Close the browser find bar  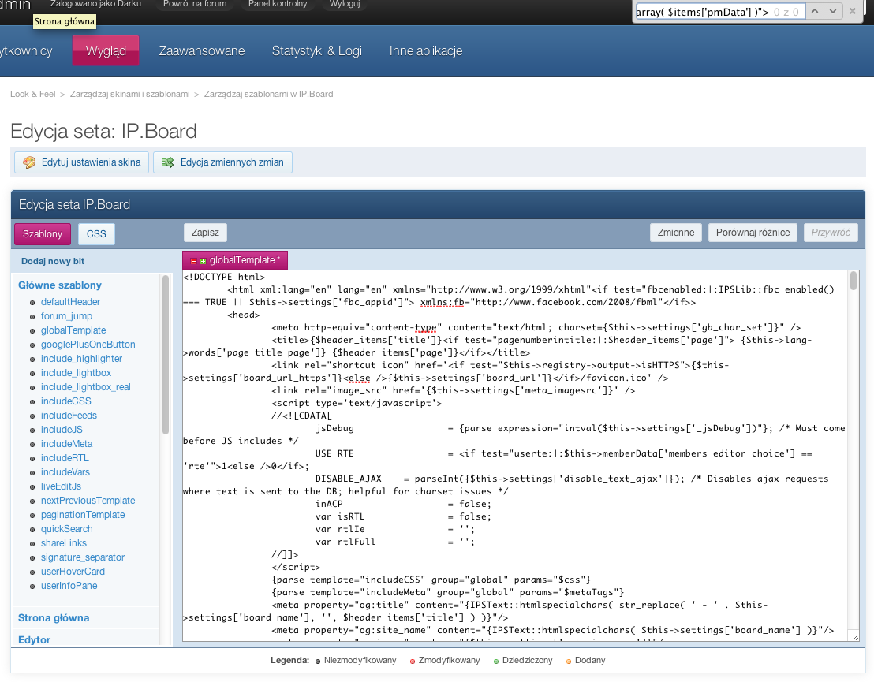tap(853, 11)
